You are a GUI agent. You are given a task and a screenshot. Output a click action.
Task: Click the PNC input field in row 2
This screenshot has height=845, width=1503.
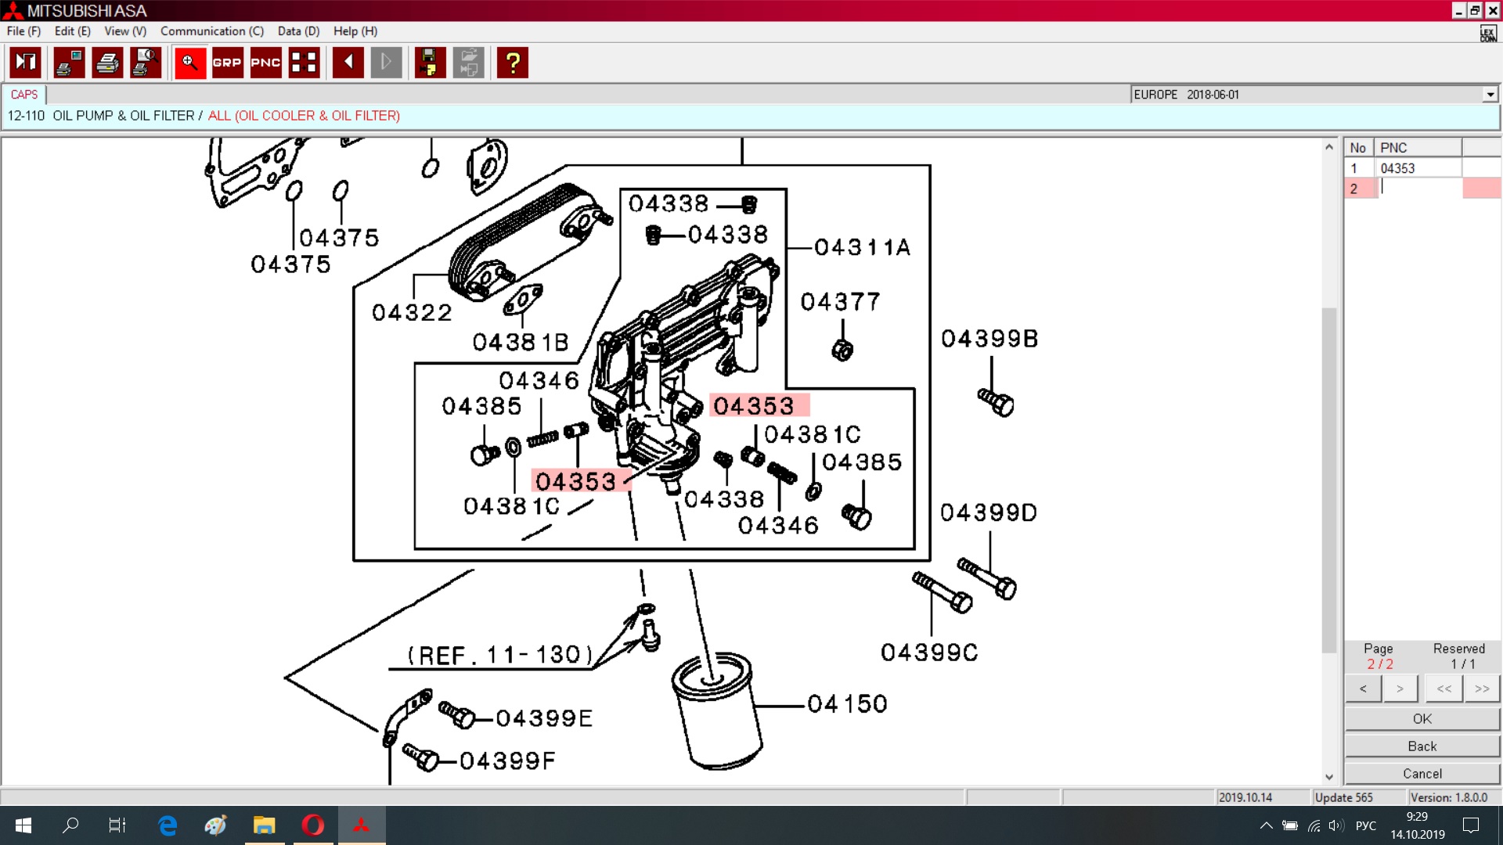[x=1418, y=189]
